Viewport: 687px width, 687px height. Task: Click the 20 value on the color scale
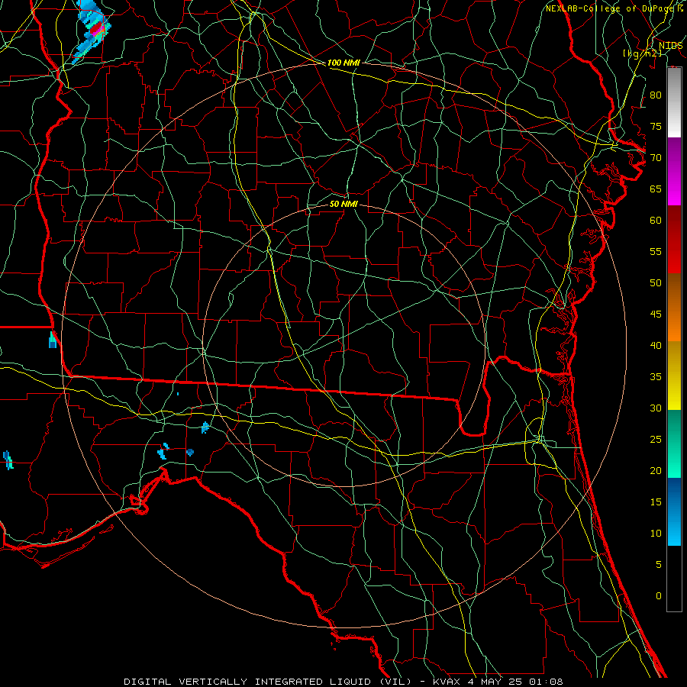point(656,470)
